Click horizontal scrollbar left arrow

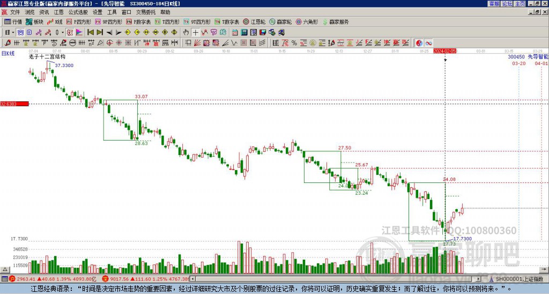pyautogui.click(x=192, y=280)
